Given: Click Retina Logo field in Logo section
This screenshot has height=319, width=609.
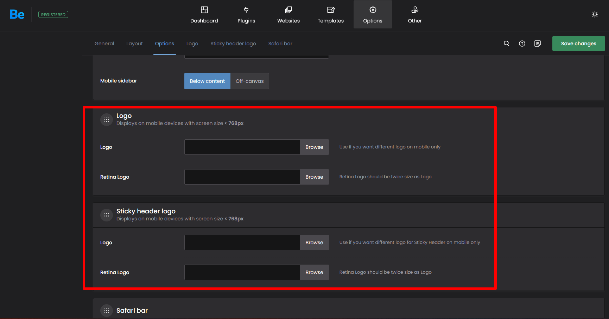Looking at the screenshot, I should tap(242, 177).
